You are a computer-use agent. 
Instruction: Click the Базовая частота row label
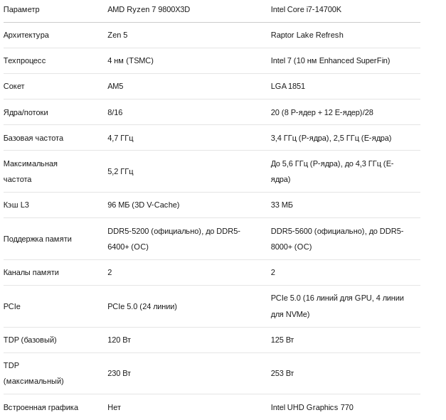pos(33,138)
